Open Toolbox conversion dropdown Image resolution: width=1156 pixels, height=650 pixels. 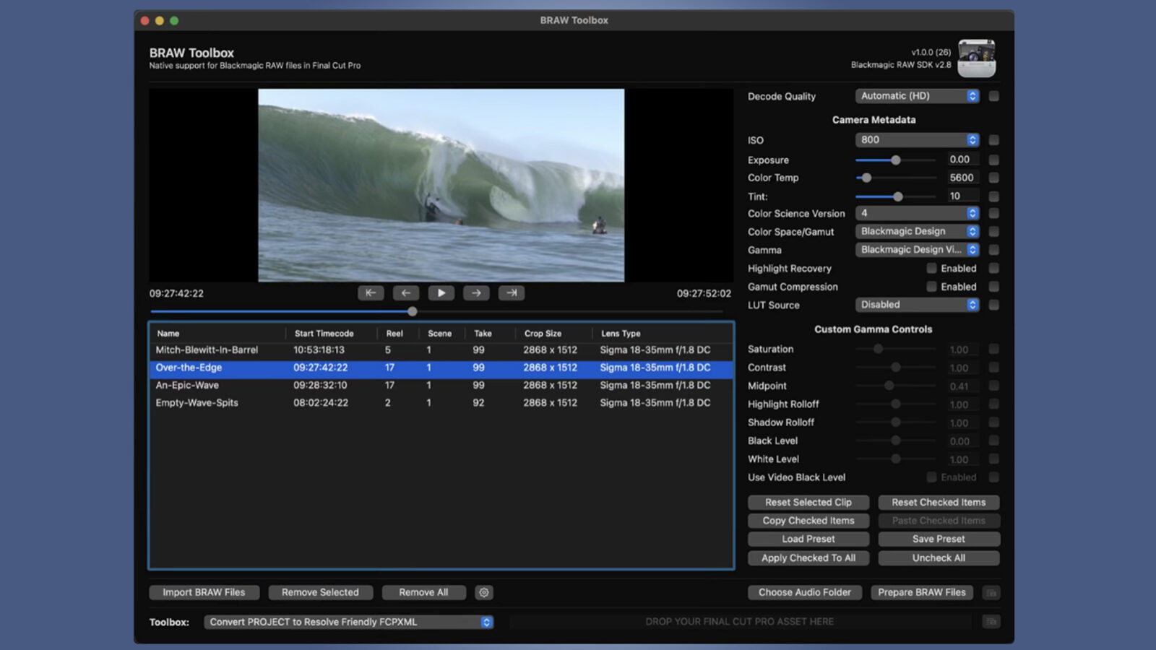pos(349,622)
